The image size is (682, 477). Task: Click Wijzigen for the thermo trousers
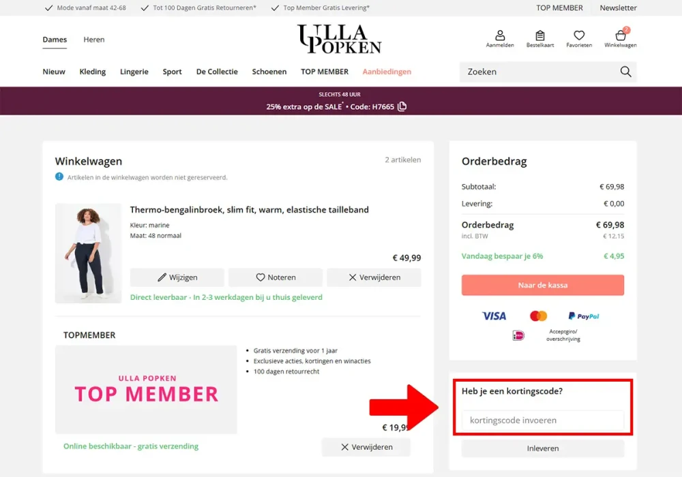(x=177, y=277)
